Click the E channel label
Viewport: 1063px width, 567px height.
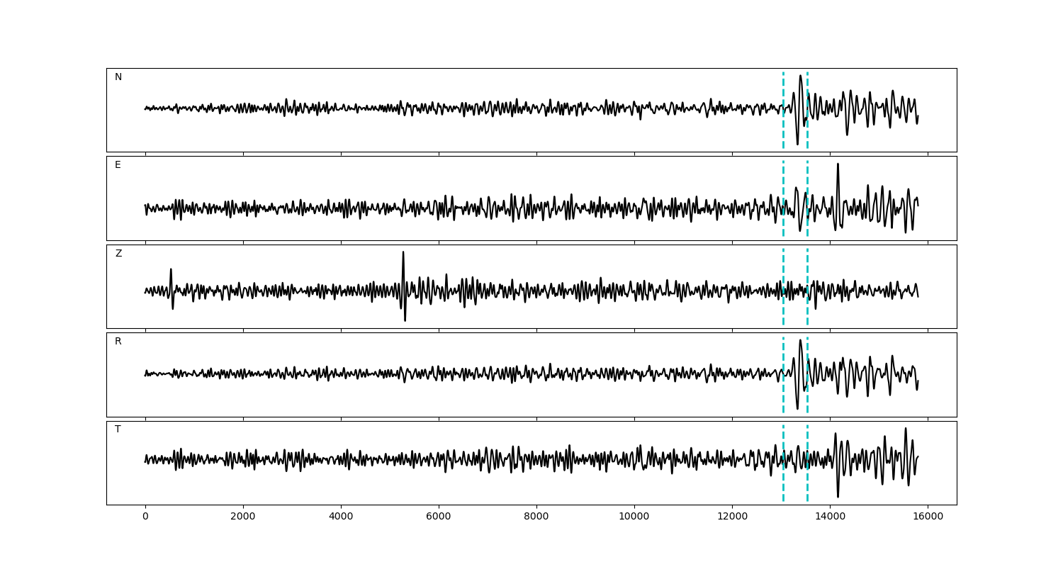(118, 165)
